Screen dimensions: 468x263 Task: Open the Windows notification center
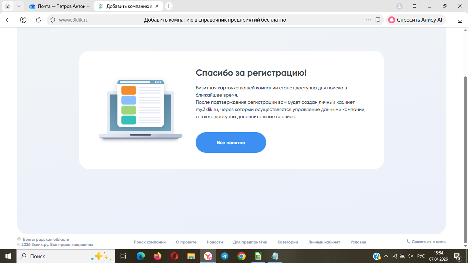457,256
